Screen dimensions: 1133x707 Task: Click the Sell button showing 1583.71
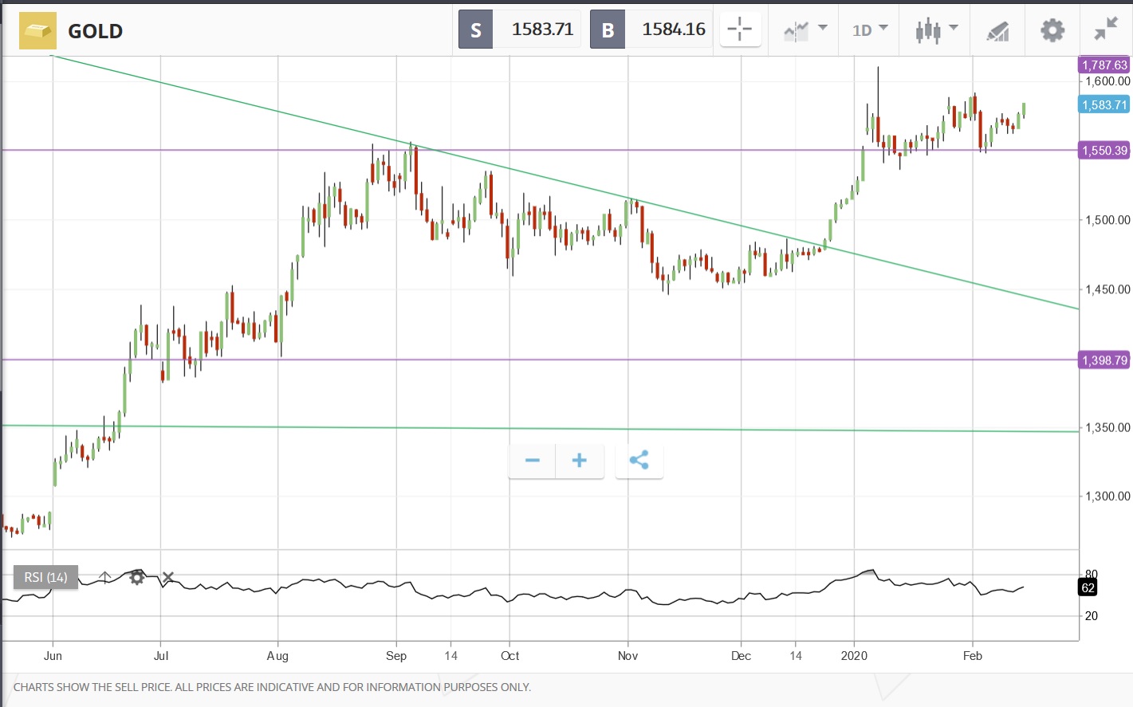[x=518, y=29]
